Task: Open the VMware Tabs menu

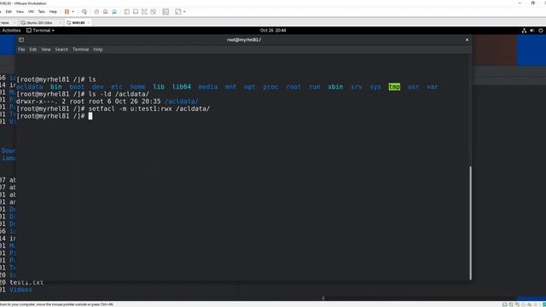Action: (42, 11)
